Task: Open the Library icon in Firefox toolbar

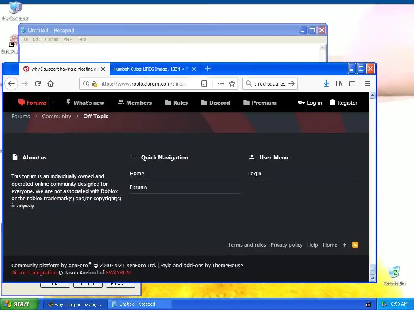Action: tap(339, 84)
